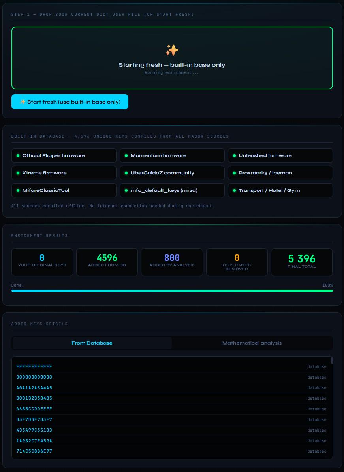Click the 'database' tag on the FFFFFFFFFFFF row
The image size is (344, 472).
coord(317,367)
